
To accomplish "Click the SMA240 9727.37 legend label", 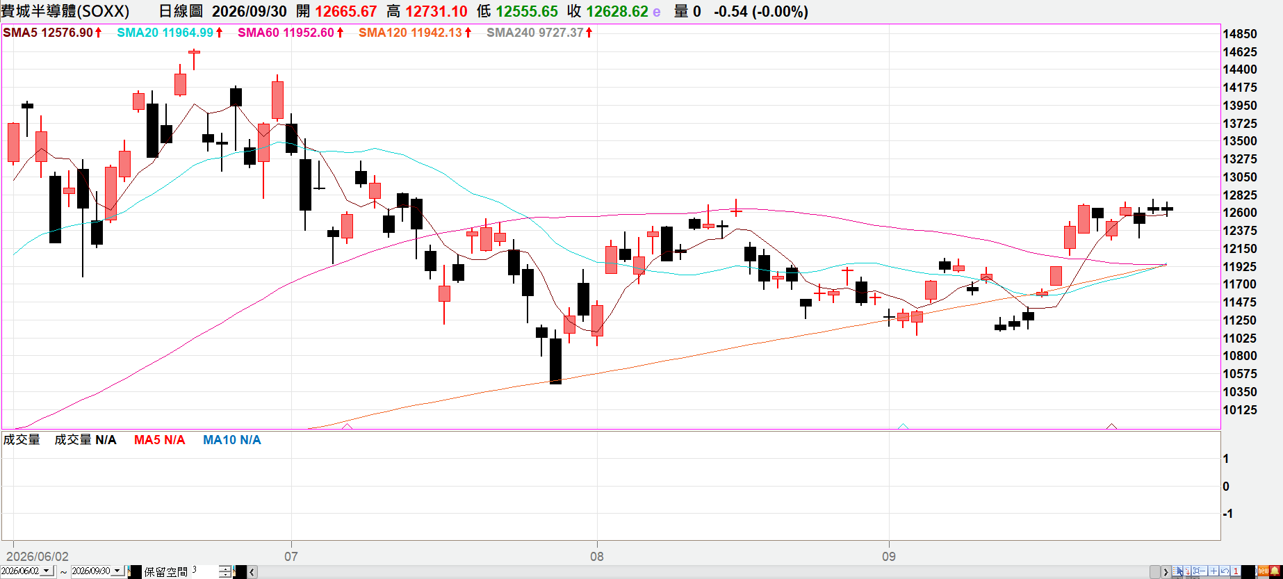I will coord(535,33).
